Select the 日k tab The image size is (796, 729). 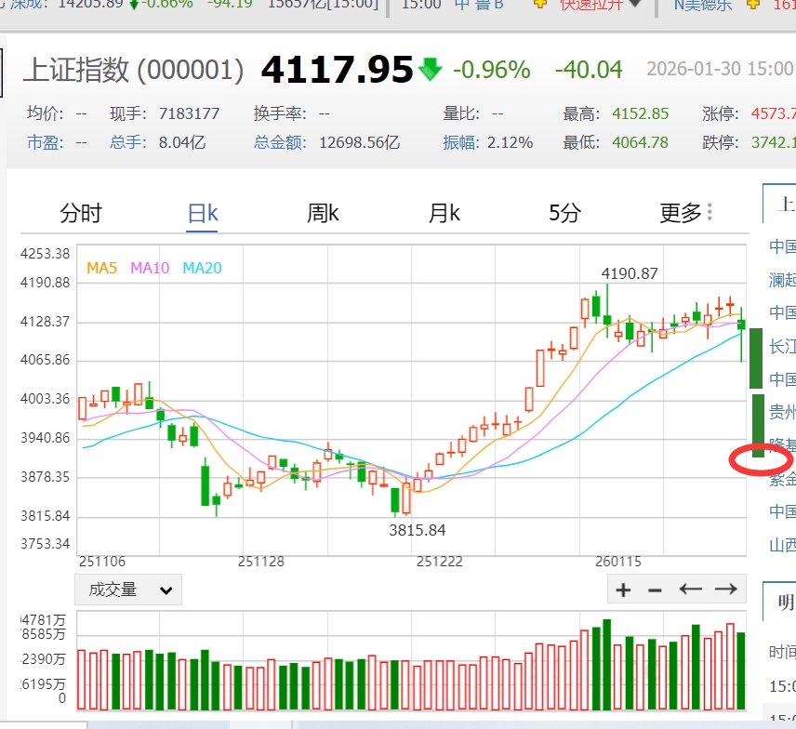pyautogui.click(x=203, y=213)
